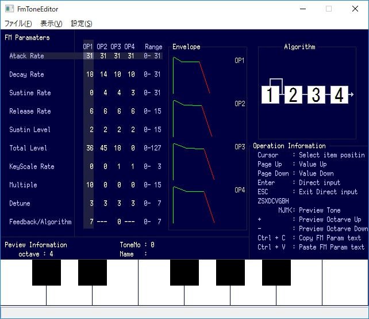369x319 pixels.
Task: Click OP1 Sustin Level value 2
Action: click(x=91, y=130)
